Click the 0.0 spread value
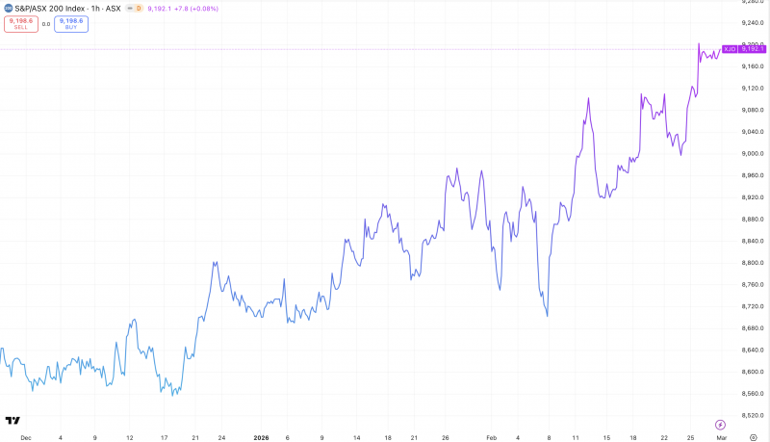 (x=46, y=24)
